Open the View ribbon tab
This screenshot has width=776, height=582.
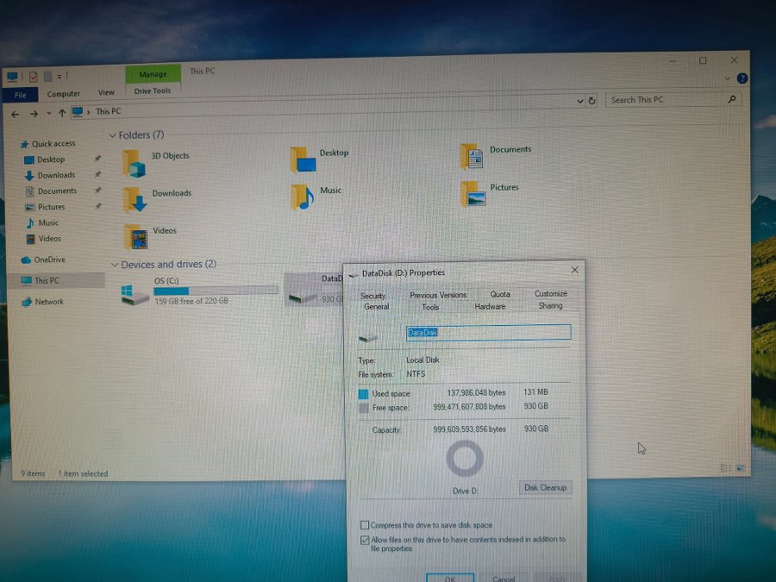point(106,93)
